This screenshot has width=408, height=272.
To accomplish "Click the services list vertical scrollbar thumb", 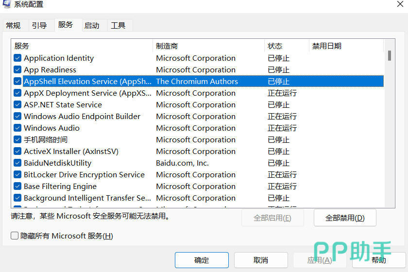I will click(389, 55).
